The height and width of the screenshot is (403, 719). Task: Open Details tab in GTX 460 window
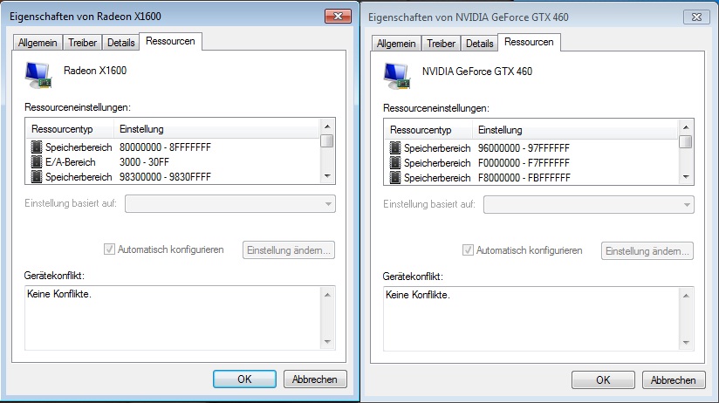coord(479,44)
